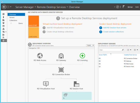Select Collections in the navigation pane
Image resolution: width=140 pixels, height=103 pixels.
click(x=13, y=20)
